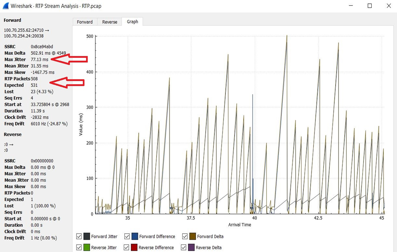Maximize the RTP Stream Analysis window

pos(370,6)
